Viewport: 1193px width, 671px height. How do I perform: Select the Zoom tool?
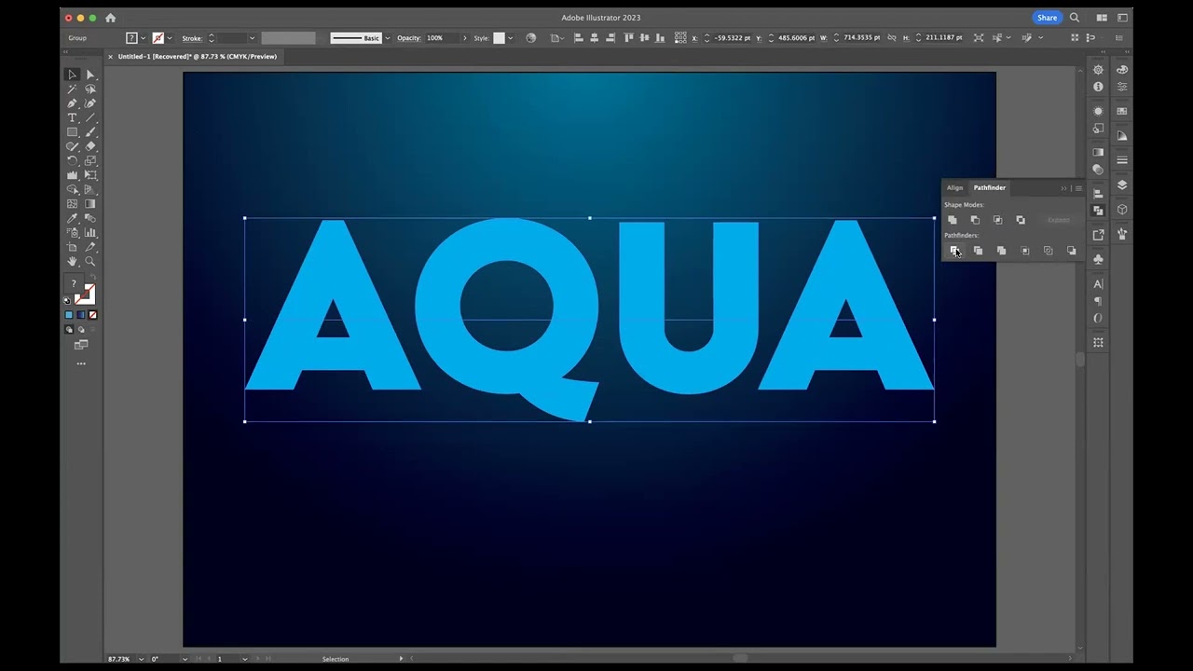pos(90,262)
